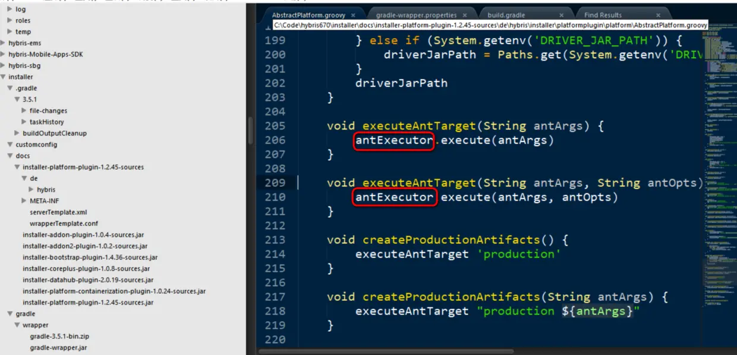The height and width of the screenshot is (355, 737).
Task: Expand the taskHistory folder arrow
Action: (x=24, y=122)
